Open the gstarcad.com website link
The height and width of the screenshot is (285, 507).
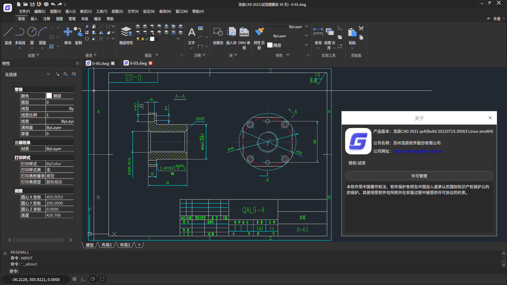click(417, 151)
